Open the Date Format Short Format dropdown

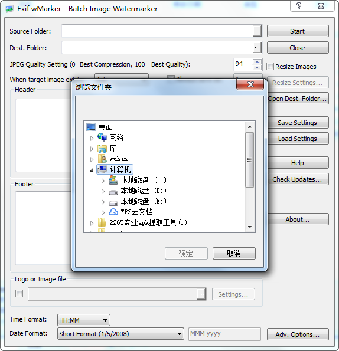[120, 334]
